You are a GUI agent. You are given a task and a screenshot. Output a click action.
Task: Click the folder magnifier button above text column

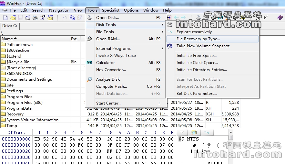(194, 132)
